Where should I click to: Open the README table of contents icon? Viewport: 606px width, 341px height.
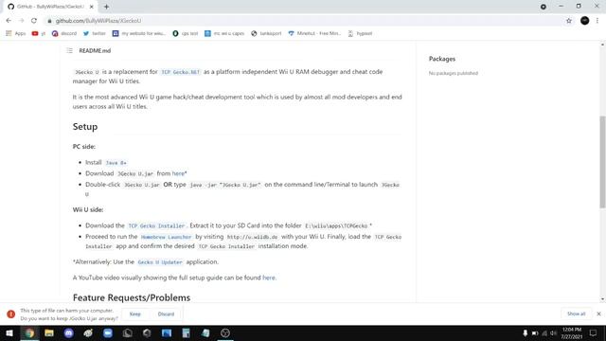pos(69,50)
